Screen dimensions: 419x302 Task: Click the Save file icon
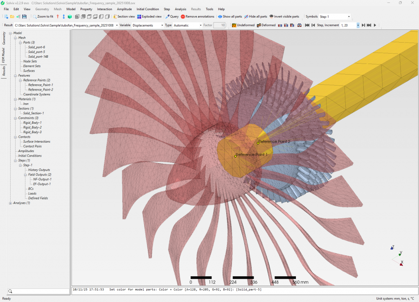click(x=25, y=17)
